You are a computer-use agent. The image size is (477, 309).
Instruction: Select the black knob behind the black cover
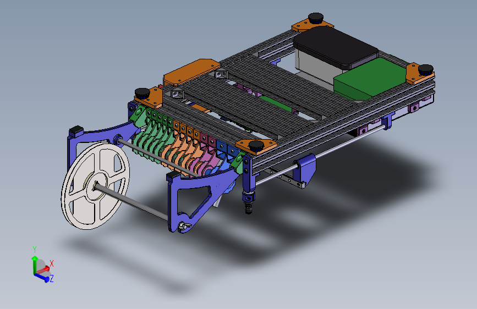click(x=316, y=18)
